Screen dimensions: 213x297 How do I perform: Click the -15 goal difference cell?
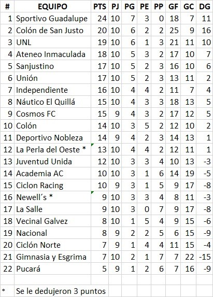coord(204,257)
